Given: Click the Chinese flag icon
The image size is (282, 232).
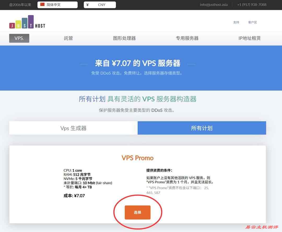Looking at the screenshot, I should [x=42, y=5].
